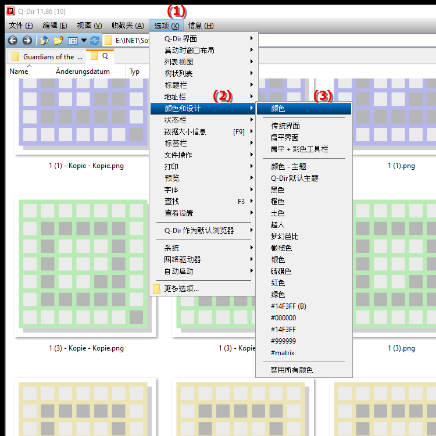Viewport: 436px width, 436px height.
Task: Click the 选项 (X) menu
Action: (x=166, y=26)
